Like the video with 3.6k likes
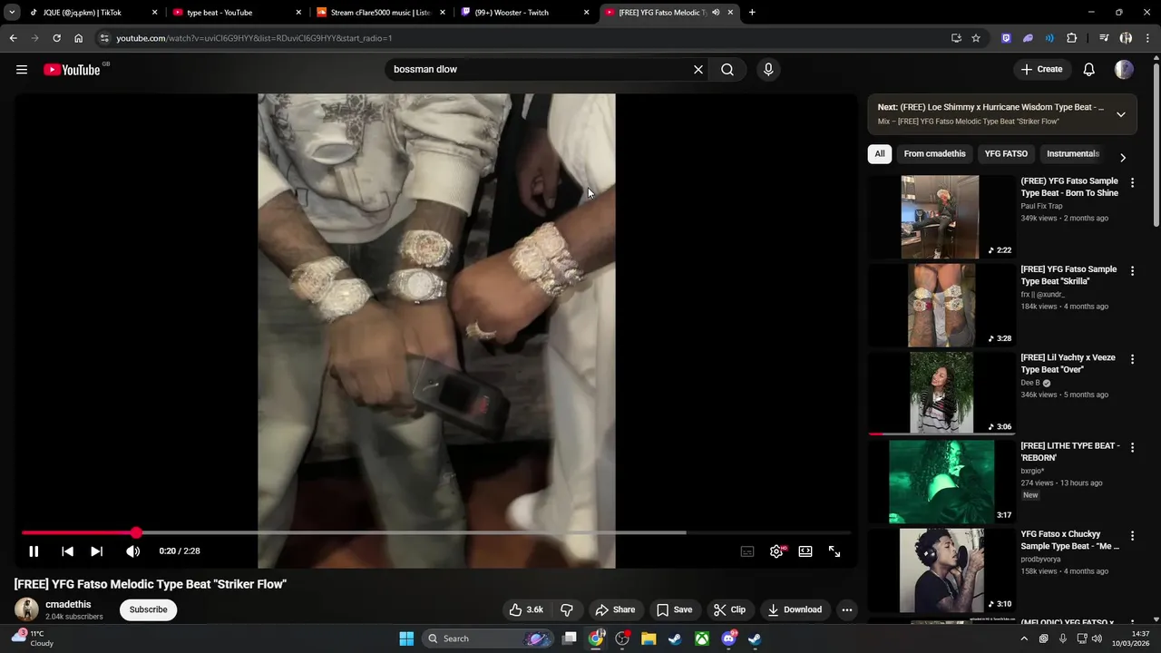 tap(526, 610)
